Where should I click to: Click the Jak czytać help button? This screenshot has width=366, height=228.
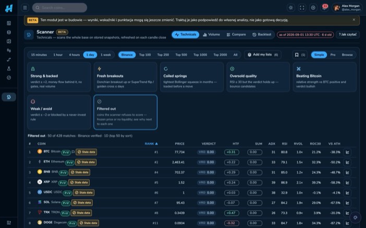pos(348,34)
